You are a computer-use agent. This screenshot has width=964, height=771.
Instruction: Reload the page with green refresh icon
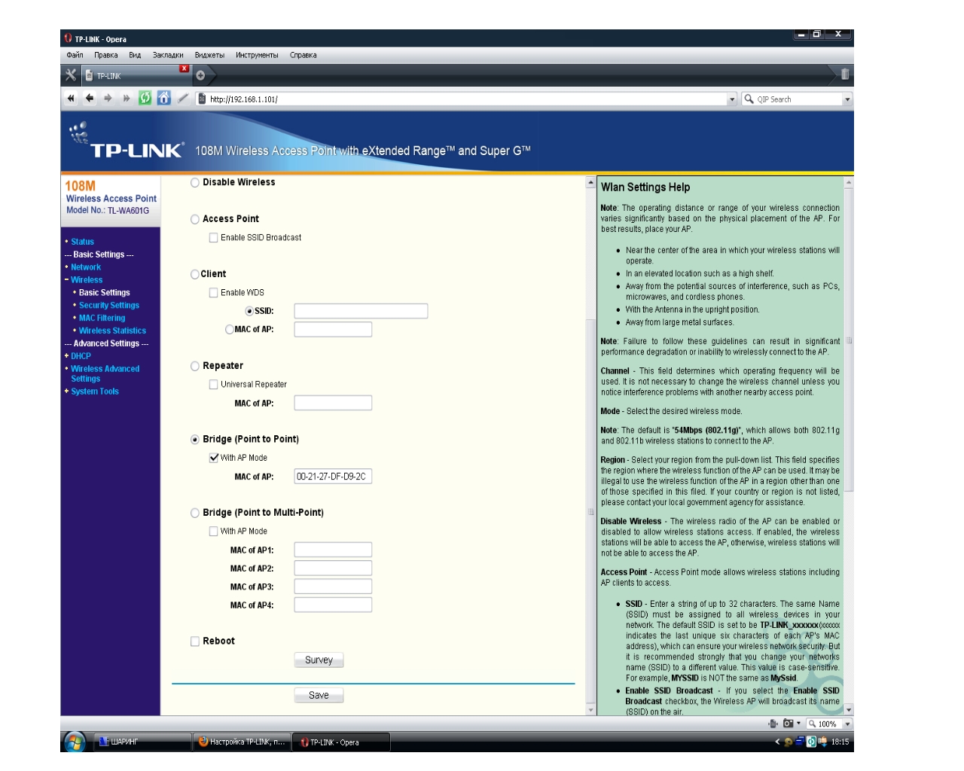pyautogui.click(x=145, y=98)
